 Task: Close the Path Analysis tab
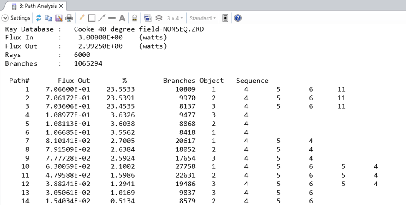pos(61,6)
